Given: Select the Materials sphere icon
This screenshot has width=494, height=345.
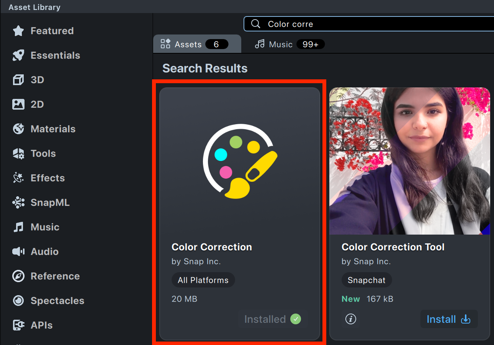Looking at the screenshot, I should pos(18,129).
